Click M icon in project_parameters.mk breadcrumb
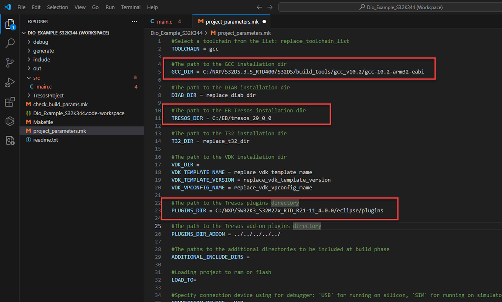The height and width of the screenshot is (302, 502). click(213, 33)
